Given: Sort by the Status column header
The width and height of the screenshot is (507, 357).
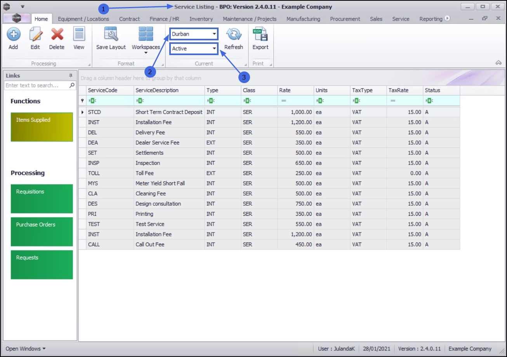Looking at the screenshot, I should click(441, 90).
